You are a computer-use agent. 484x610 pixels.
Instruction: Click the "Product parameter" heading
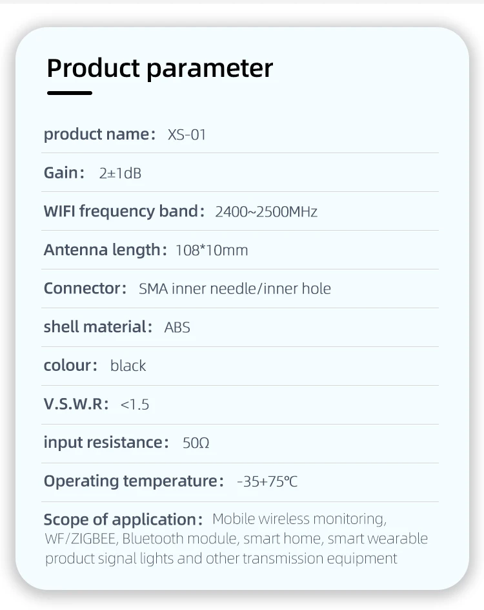pyautogui.click(x=160, y=68)
